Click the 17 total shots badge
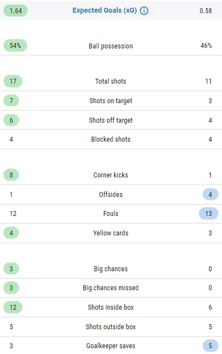222x354 pixels. (13, 81)
